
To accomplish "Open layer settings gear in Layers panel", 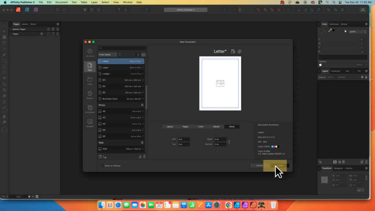I will tap(362, 77).
